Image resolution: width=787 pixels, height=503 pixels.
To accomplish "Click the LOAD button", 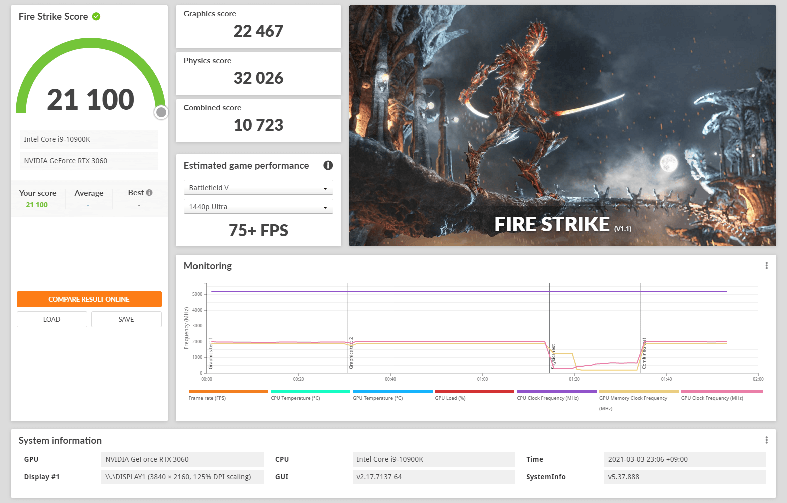I will coord(52,319).
